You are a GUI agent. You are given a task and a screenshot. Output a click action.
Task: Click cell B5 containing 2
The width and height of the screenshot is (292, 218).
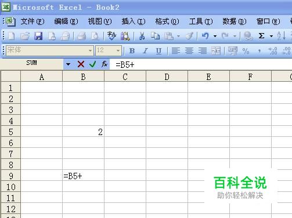click(x=83, y=132)
